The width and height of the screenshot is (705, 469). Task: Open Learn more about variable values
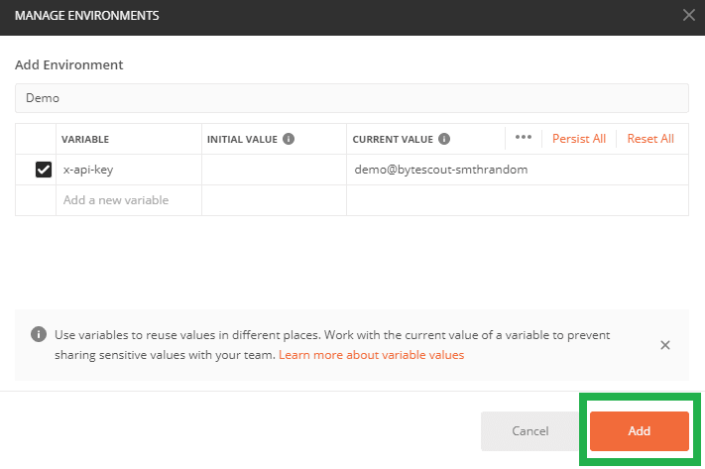(x=371, y=354)
